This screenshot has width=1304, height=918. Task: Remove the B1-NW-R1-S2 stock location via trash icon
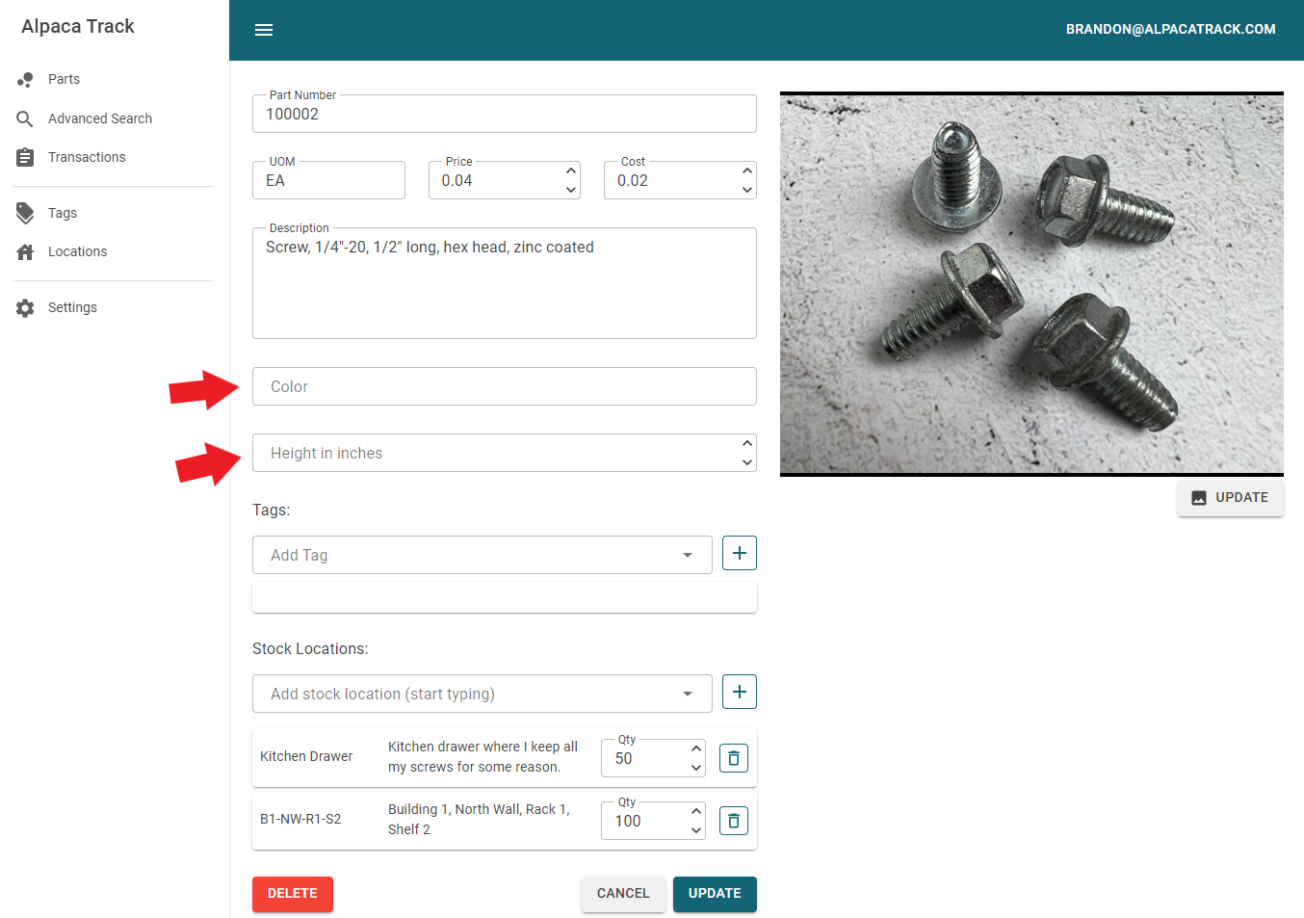tap(733, 822)
